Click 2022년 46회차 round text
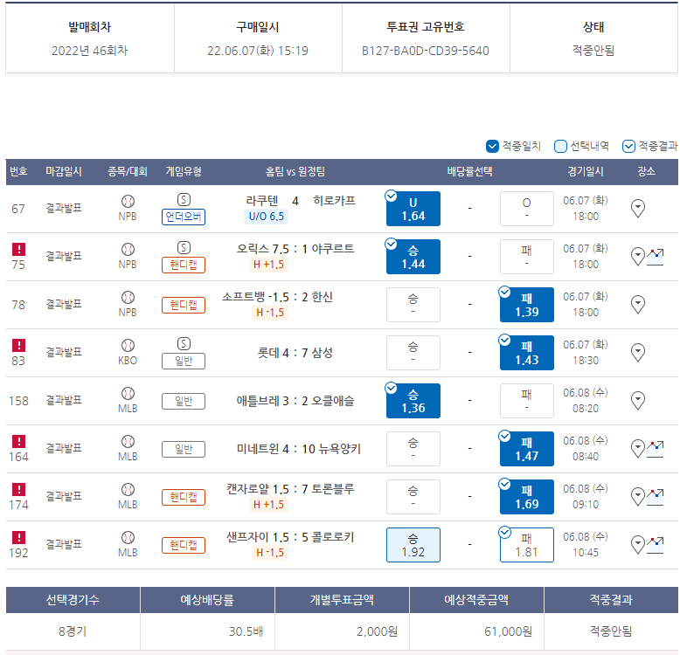 point(90,52)
